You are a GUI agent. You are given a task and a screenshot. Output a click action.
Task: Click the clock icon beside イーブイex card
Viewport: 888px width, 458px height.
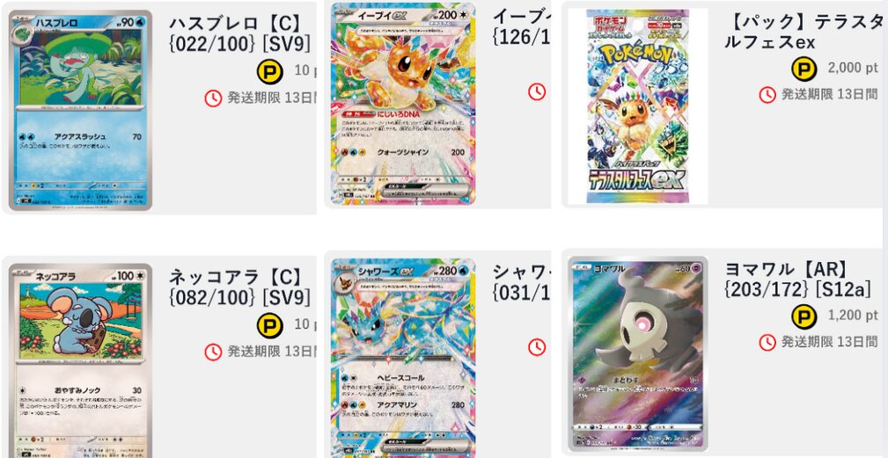pos(537,91)
